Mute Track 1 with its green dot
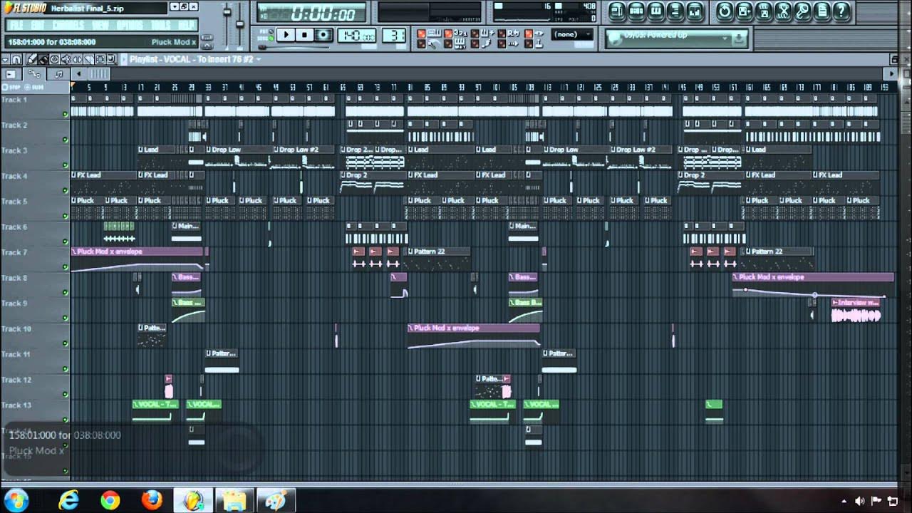This screenshot has width=912, height=513. tap(65, 114)
